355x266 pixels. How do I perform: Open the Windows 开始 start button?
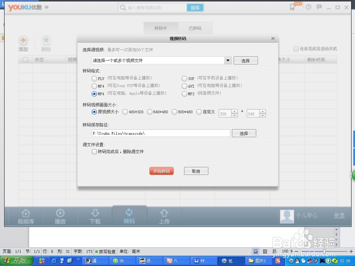(x=16, y=261)
